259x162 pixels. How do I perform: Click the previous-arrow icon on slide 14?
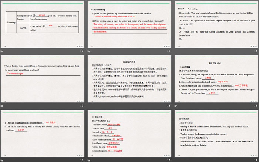click(164, 101)
